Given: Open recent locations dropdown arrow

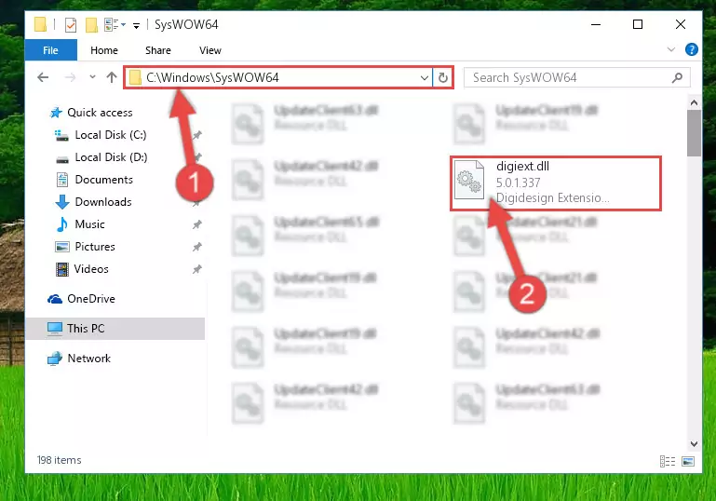Looking at the screenshot, I should click(x=93, y=77).
